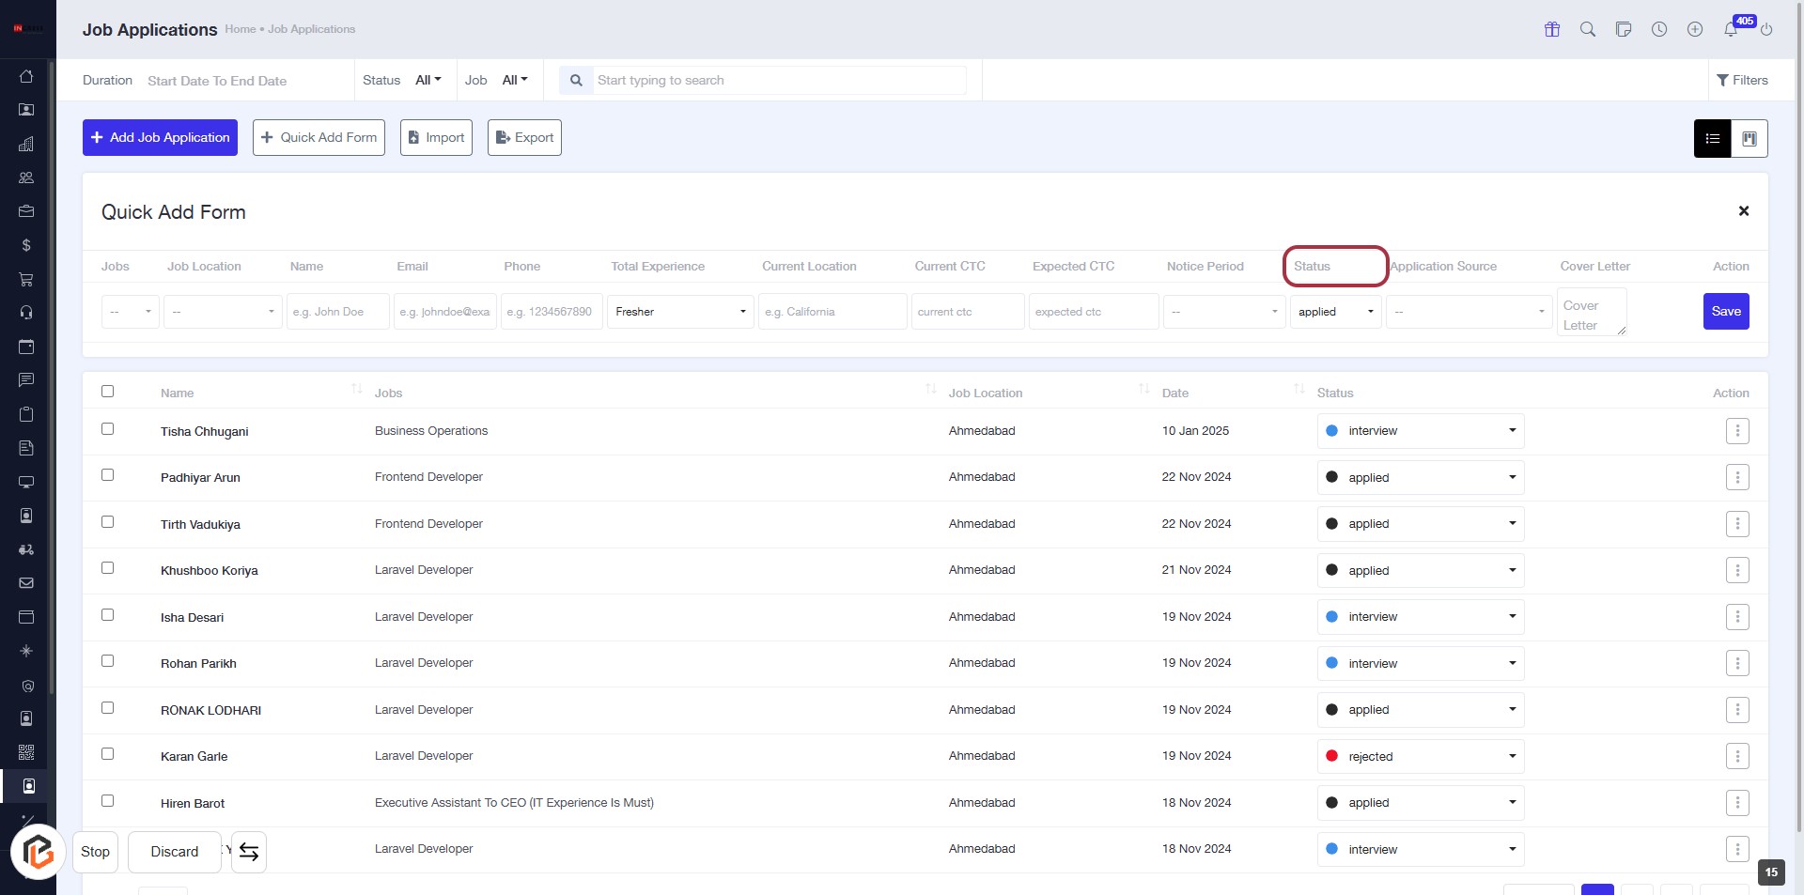Go to Home breadcrumb link
The height and width of the screenshot is (895, 1804).
tap(240, 29)
